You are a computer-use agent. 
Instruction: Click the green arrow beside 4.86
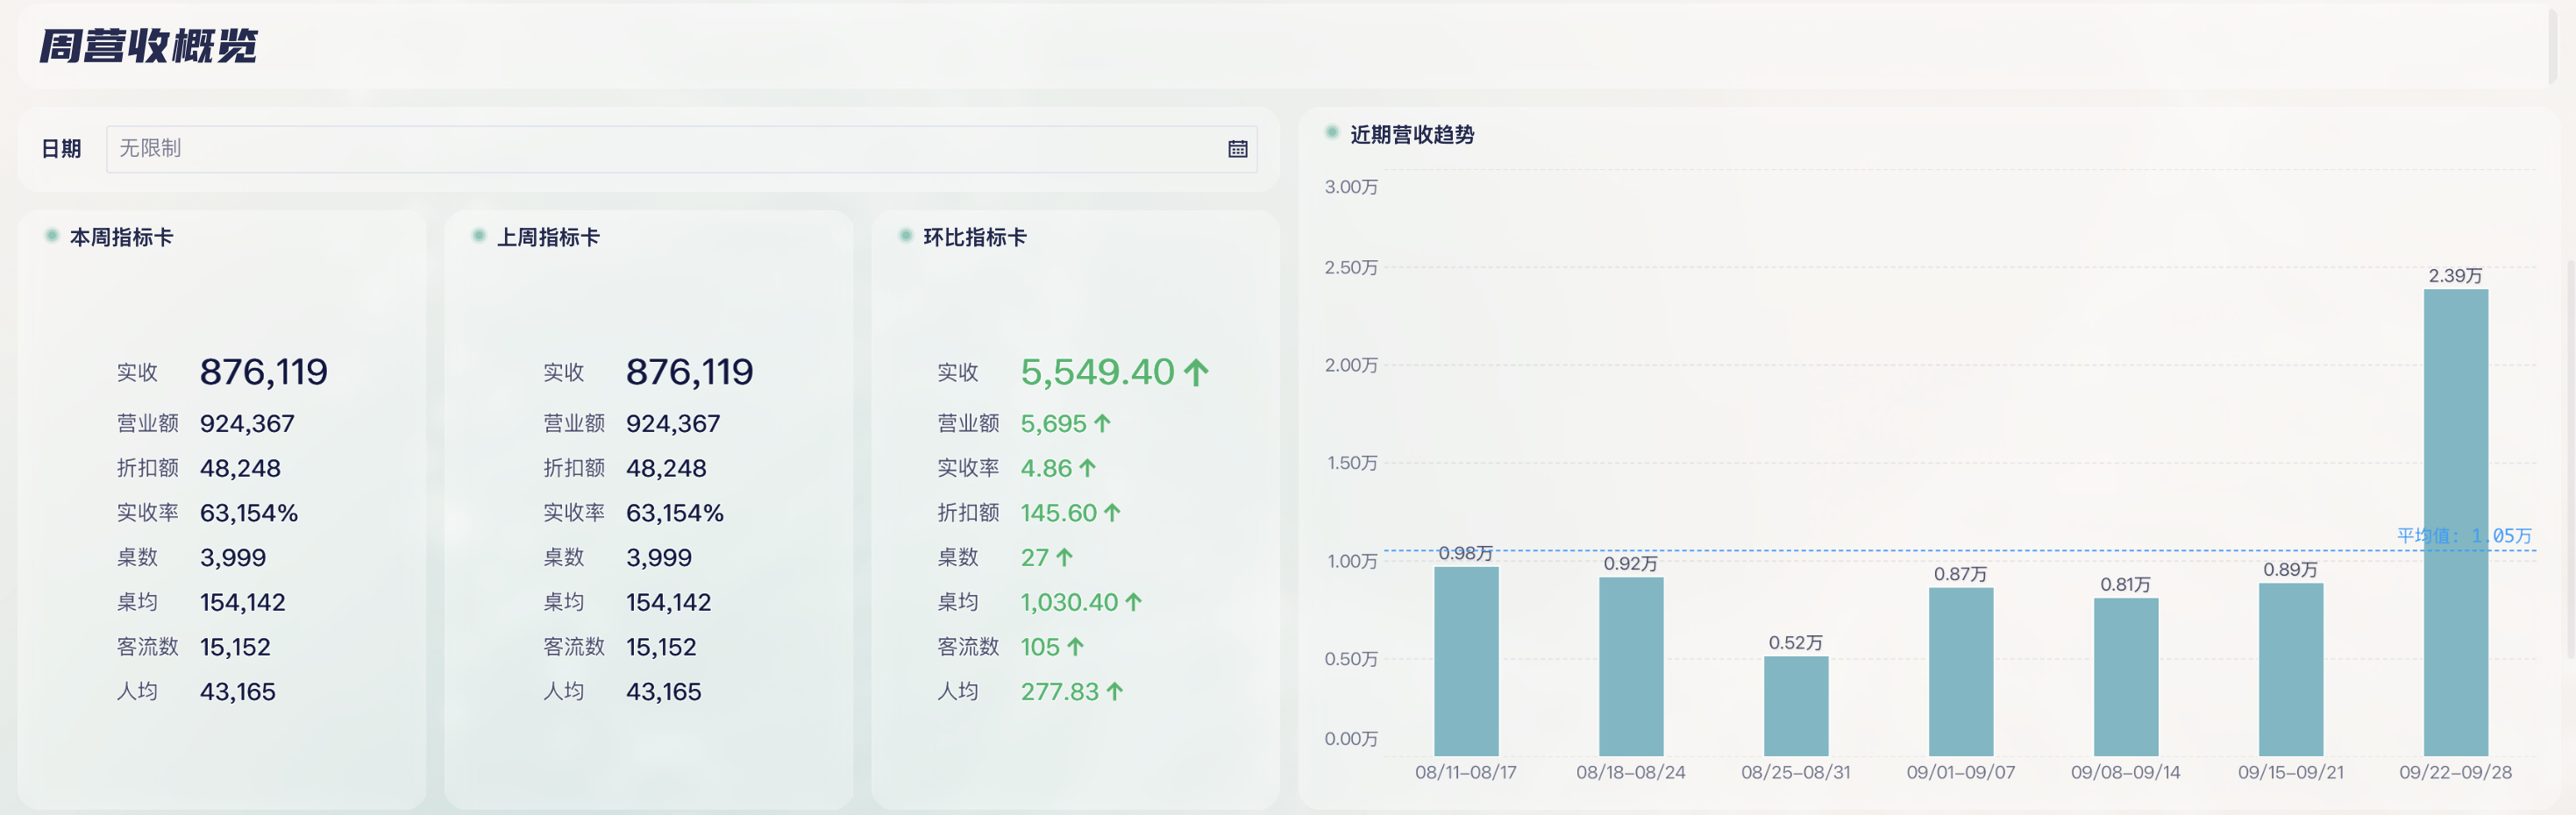point(1088,468)
